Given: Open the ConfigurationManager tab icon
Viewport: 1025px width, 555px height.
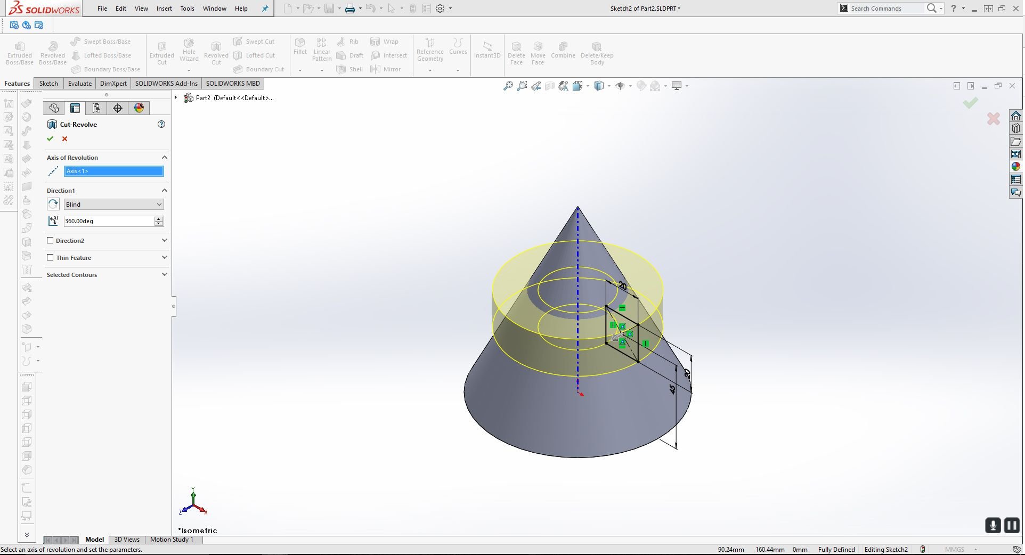Looking at the screenshot, I should click(x=96, y=108).
